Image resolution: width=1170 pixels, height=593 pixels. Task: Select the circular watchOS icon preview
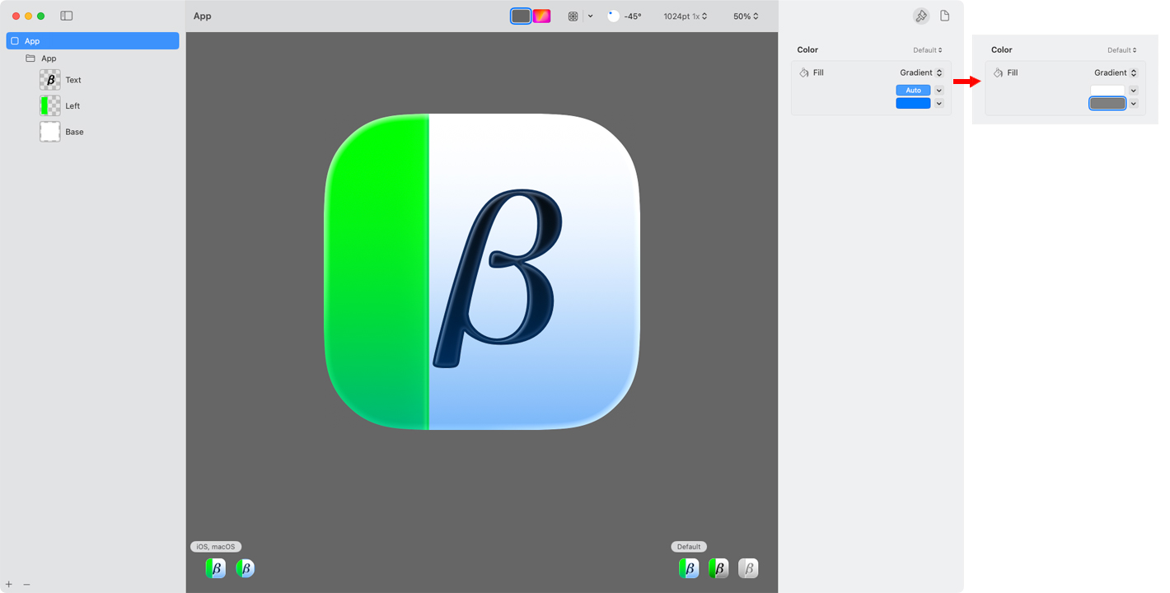tap(246, 568)
